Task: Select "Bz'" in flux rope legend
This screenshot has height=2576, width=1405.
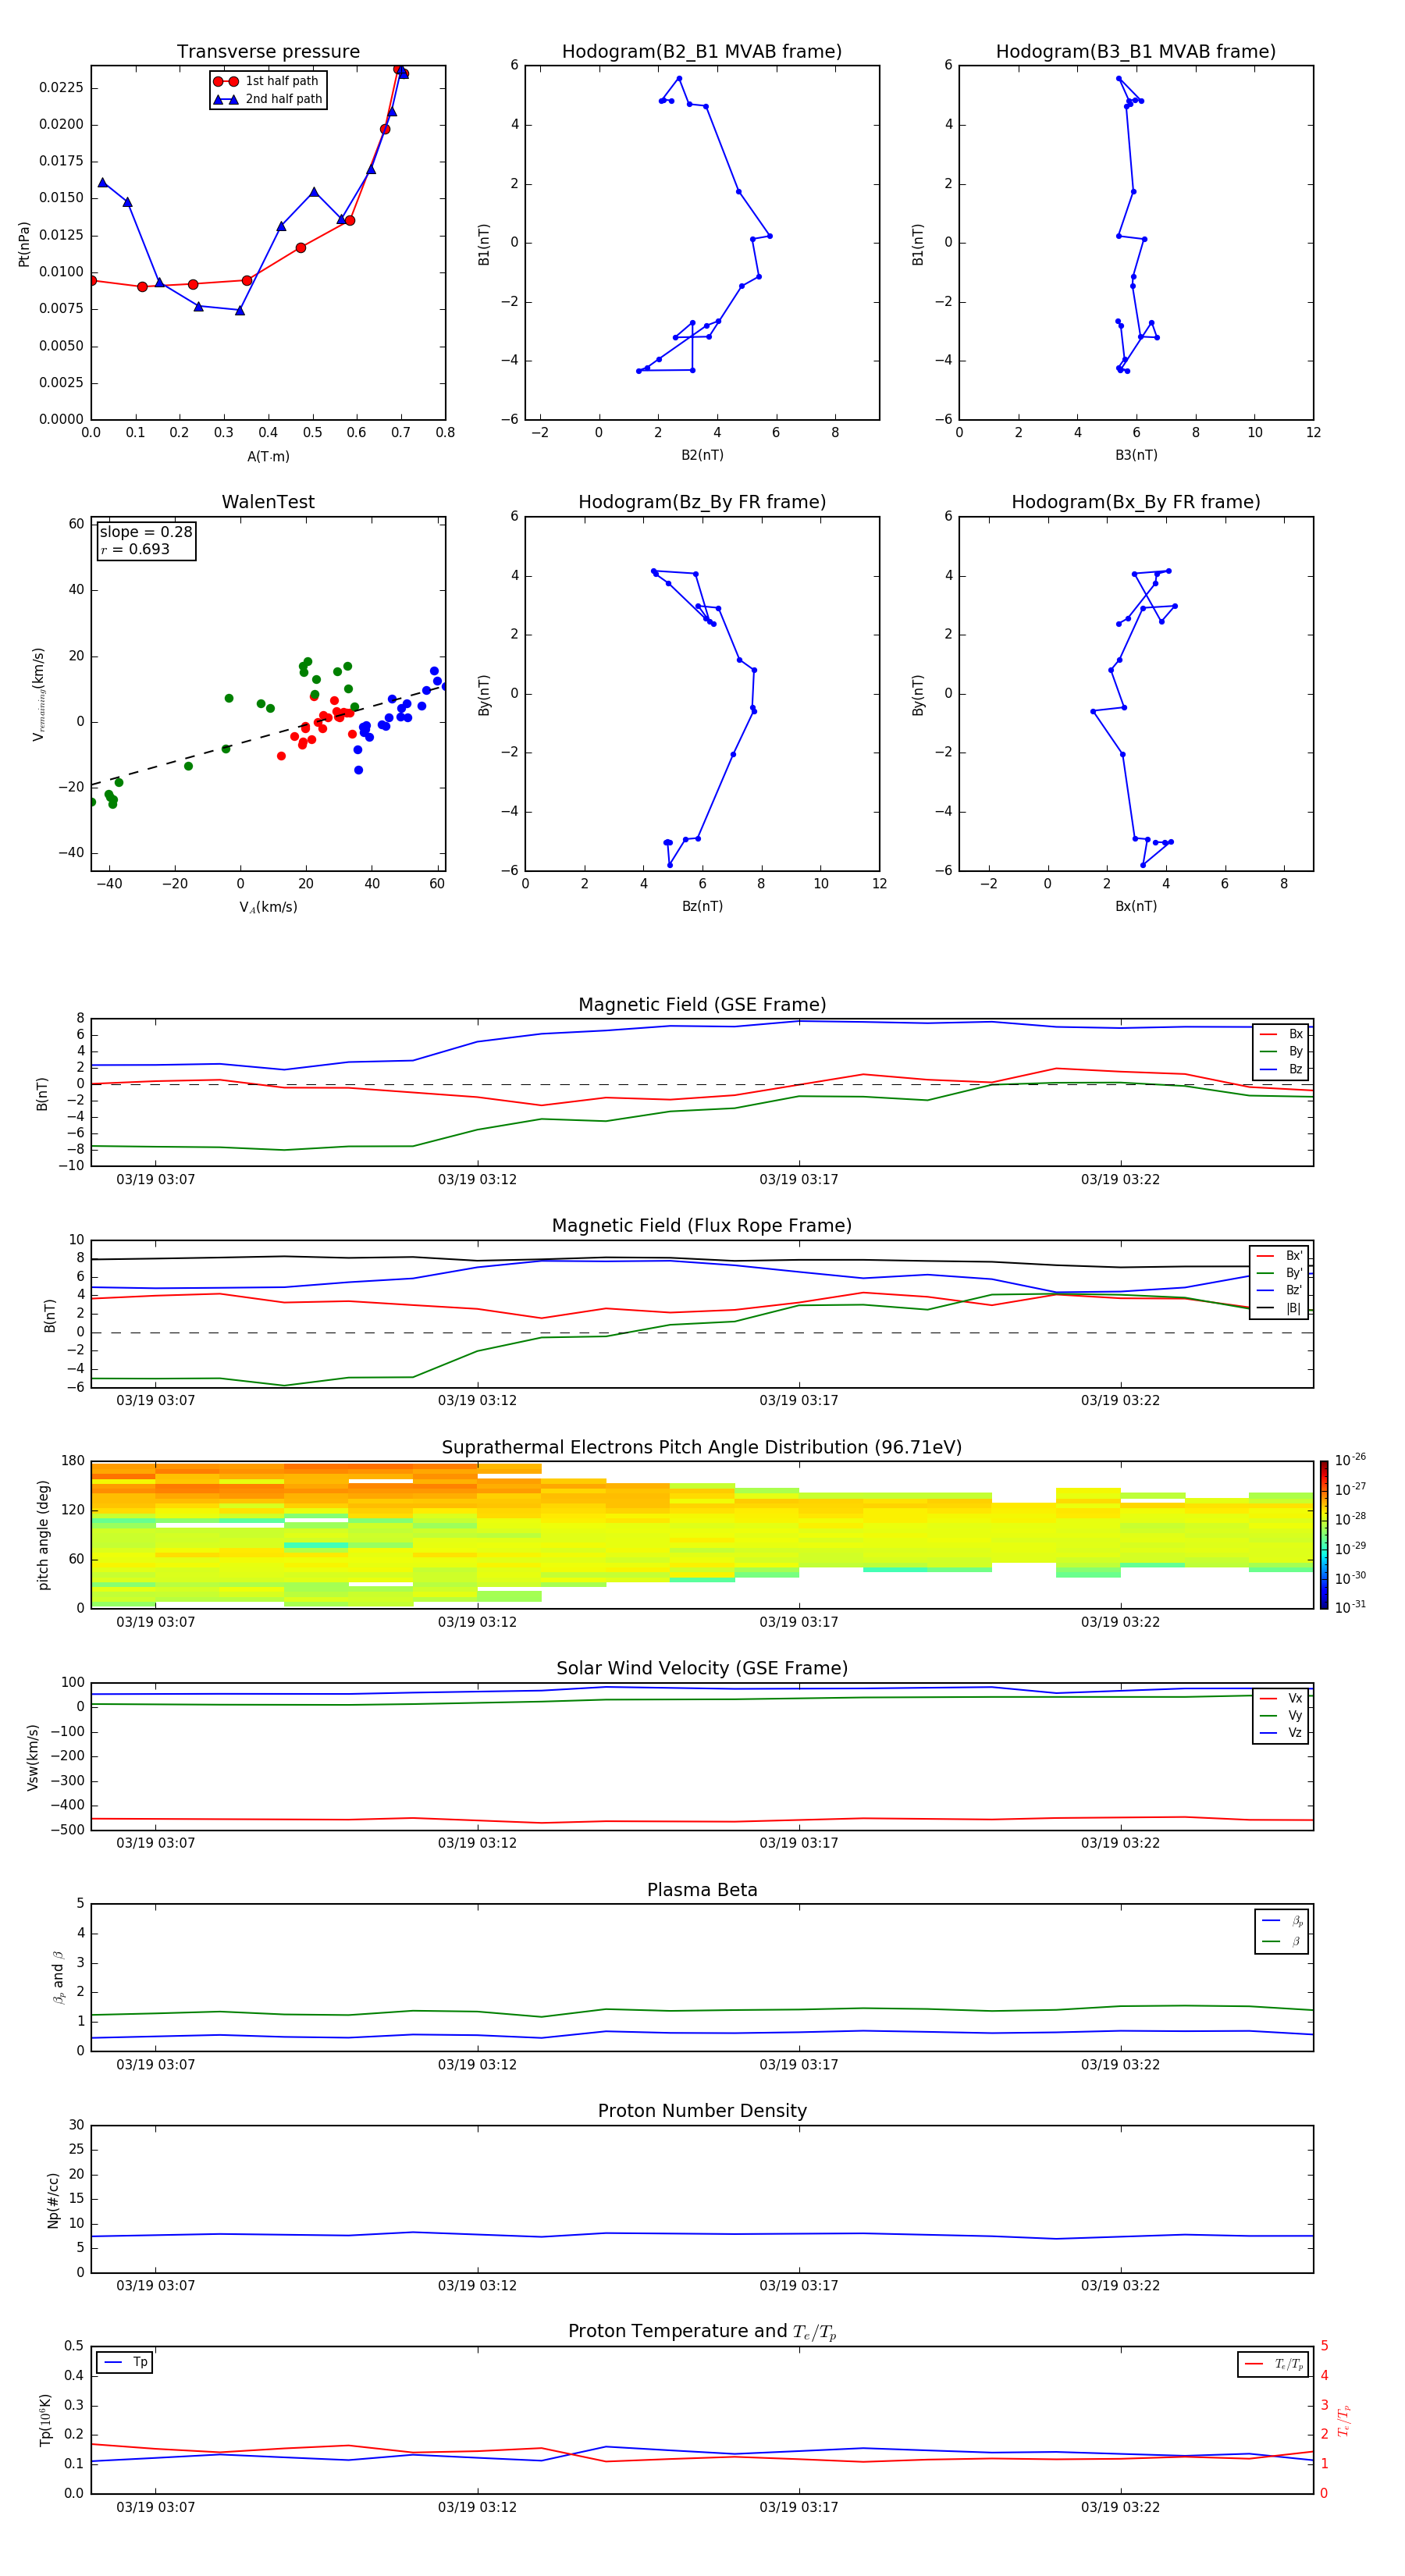Action: point(1279,1290)
